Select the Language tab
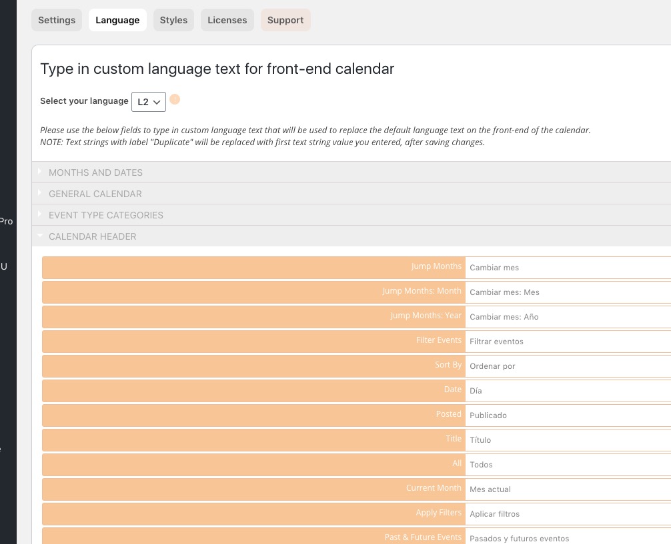Screen dimensions: 671x544 (117, 20)
